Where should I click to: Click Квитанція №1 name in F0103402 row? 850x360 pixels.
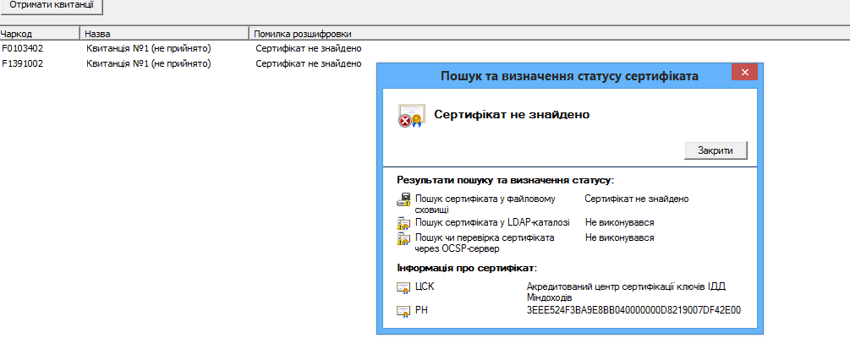pos(149,49)
